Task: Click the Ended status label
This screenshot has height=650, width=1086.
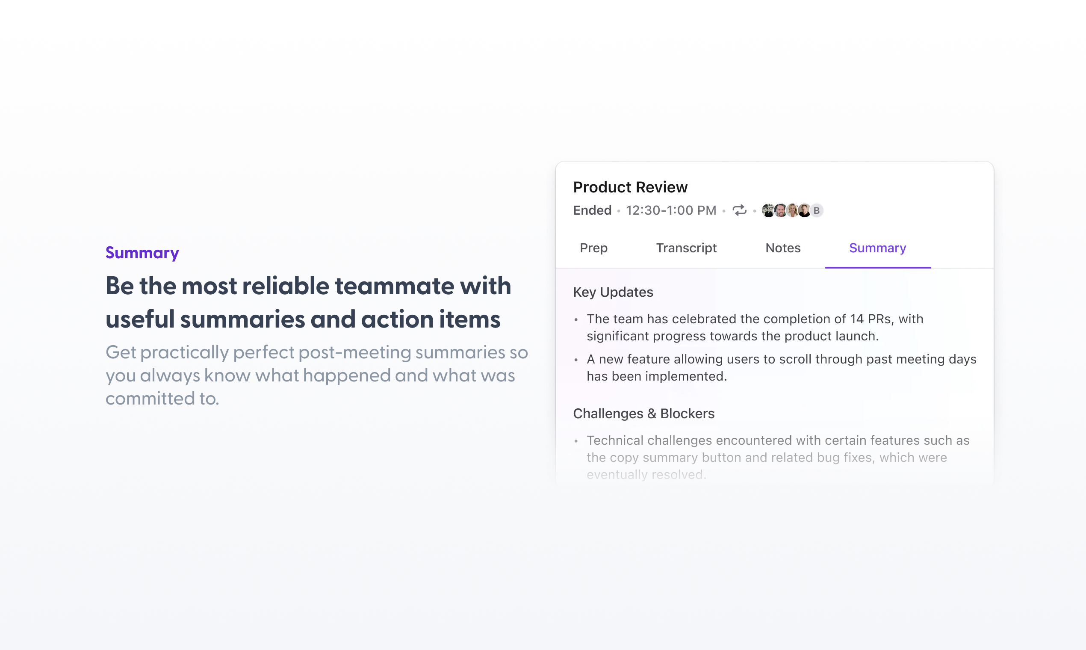Action: (592, 210)
